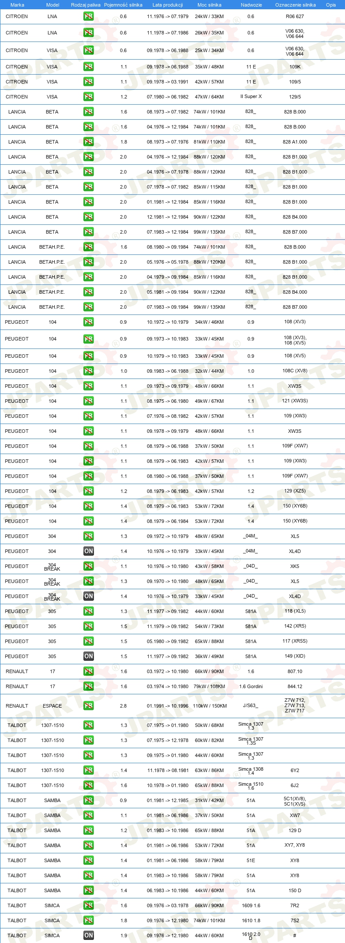
Task: Select the 1.6 Gordini body cell
Action: [251, 686]
